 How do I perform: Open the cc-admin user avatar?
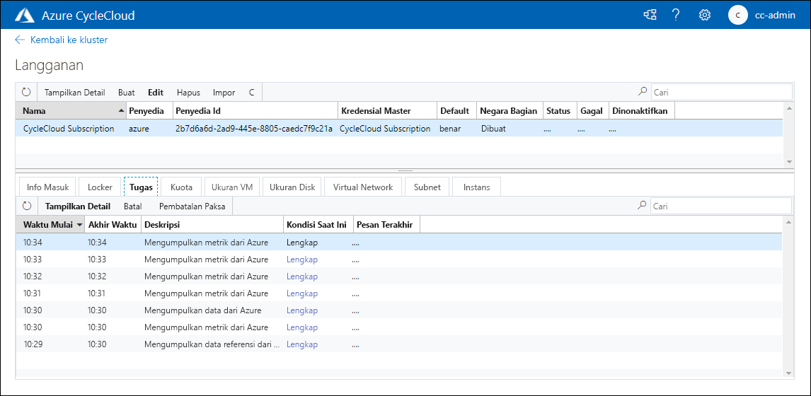(x=737, y=15)
